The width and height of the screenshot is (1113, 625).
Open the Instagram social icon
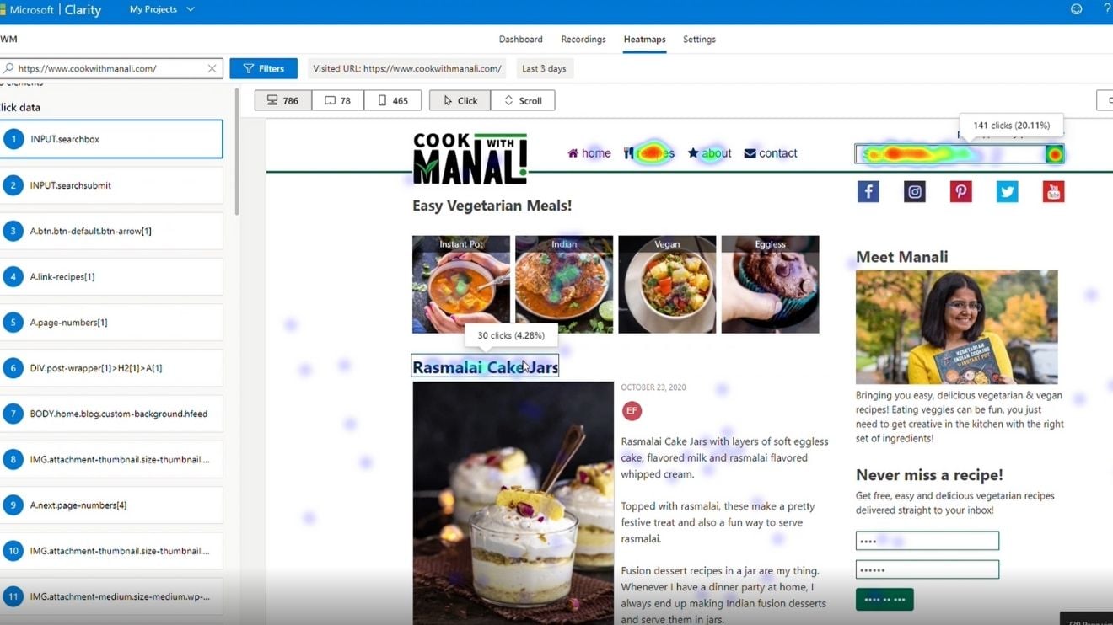(x=915, y=191)
